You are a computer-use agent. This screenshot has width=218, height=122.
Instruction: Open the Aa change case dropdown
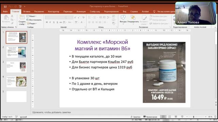(x=70, y=22)
